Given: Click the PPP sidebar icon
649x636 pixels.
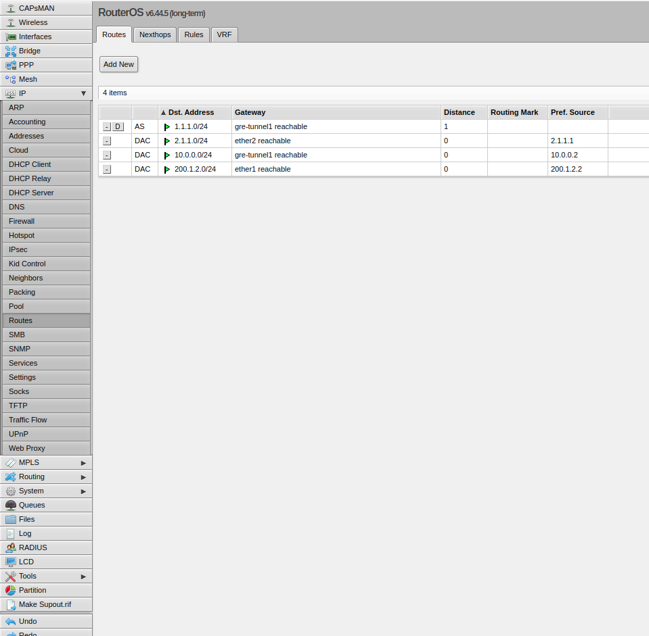Looking at the screenshot, I should coord(11,65).
